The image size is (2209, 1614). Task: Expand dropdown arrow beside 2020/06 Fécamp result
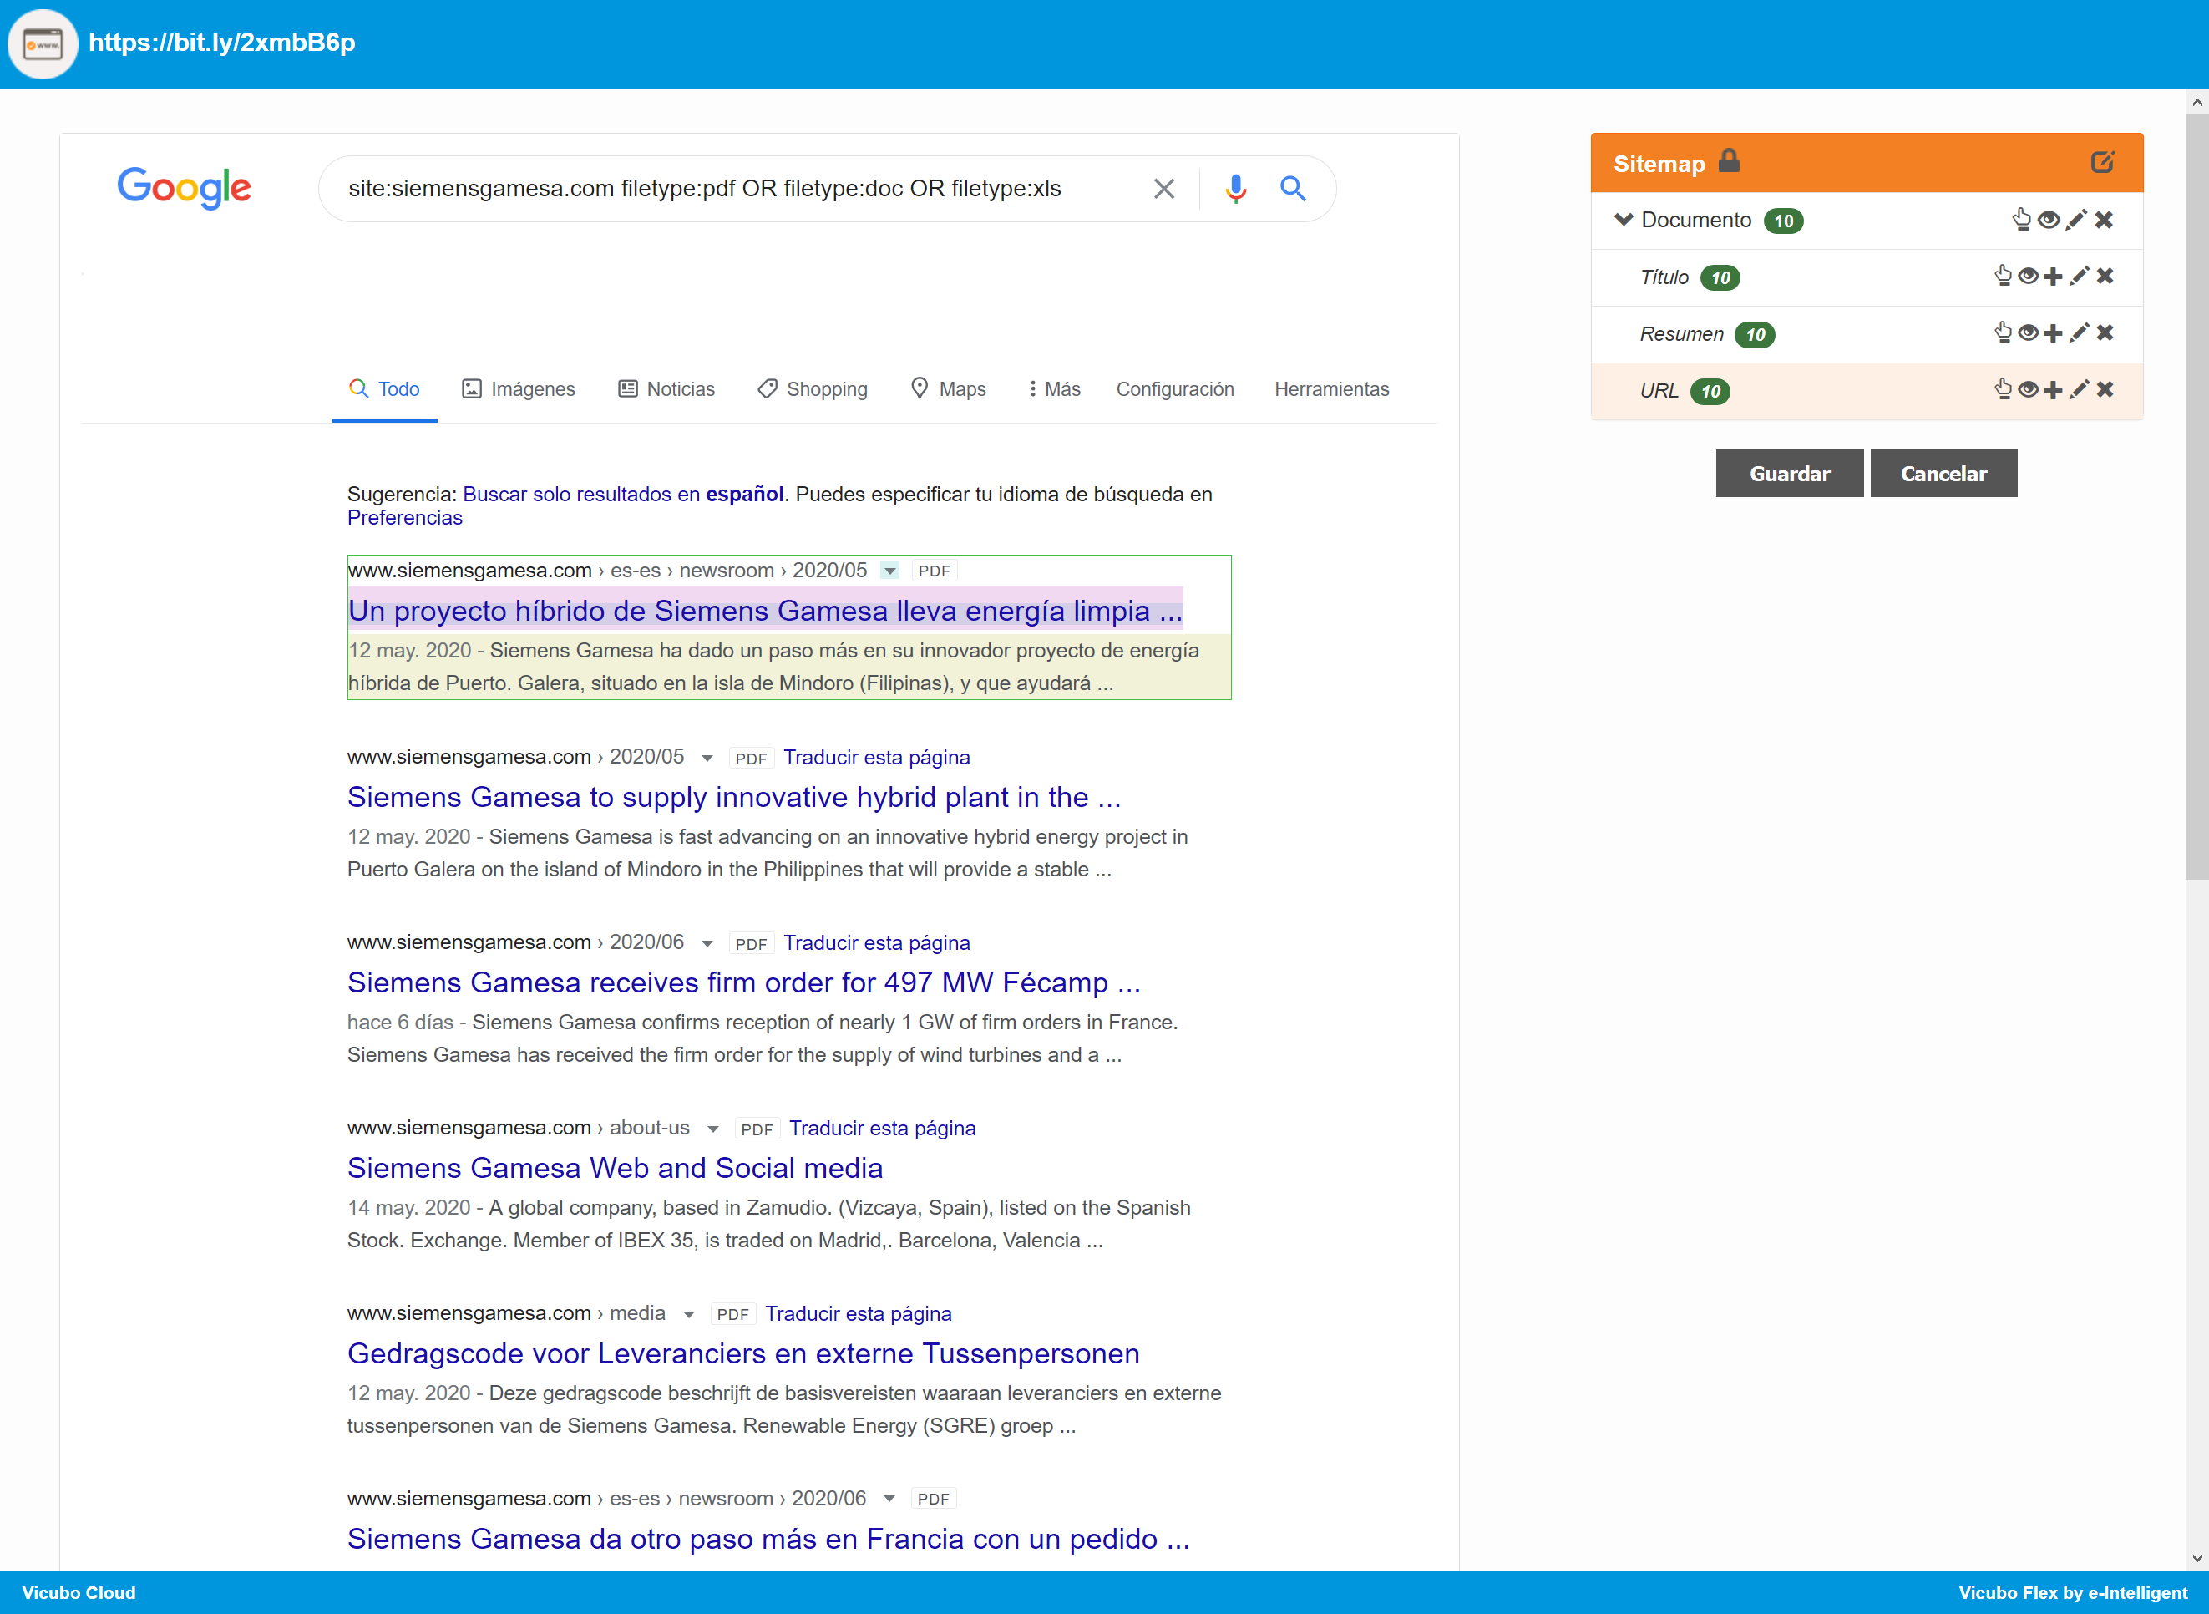point(707,944)
